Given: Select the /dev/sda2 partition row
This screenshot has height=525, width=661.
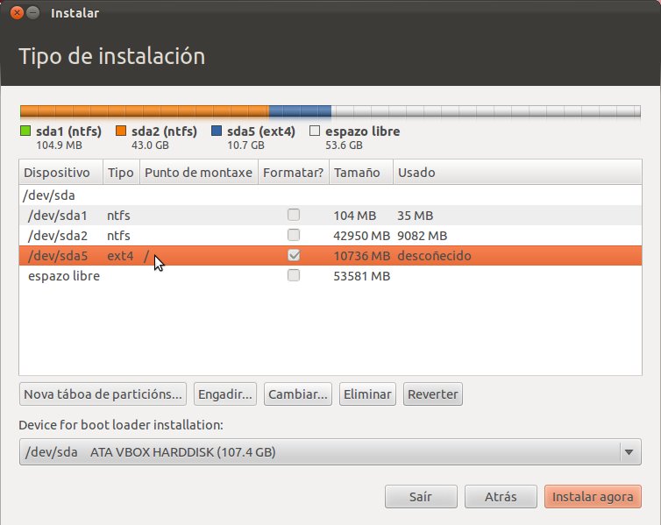Looking at the screenshot, I should [x=330, y=236].
